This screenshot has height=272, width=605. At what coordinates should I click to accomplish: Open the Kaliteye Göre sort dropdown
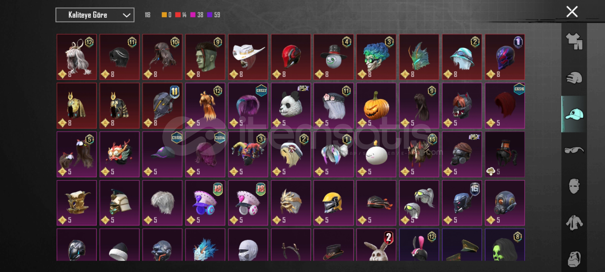95,15
